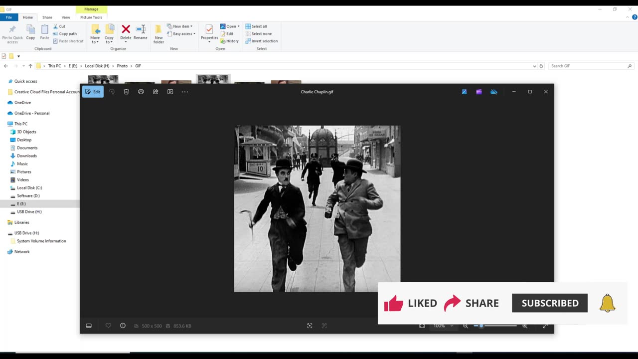Click Select none in the ribbon

pos(259,34)
